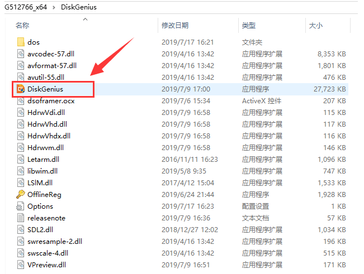Select the SDL2.dll file icon

click(21, 229)
